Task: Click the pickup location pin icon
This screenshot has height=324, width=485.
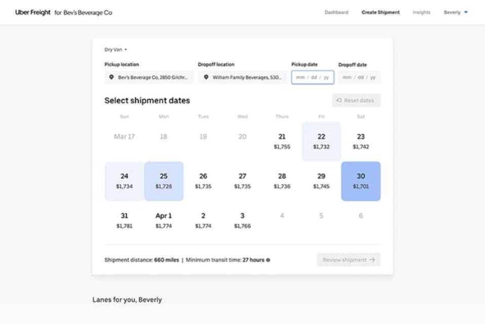Action: click(x=111, y=77)
